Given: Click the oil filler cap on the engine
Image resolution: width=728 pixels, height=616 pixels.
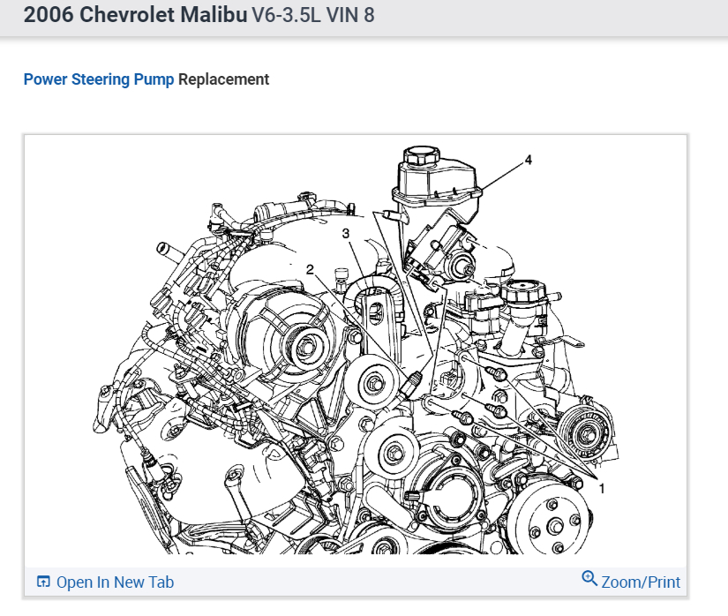Looking at the screenshot, I should point(523,291).
